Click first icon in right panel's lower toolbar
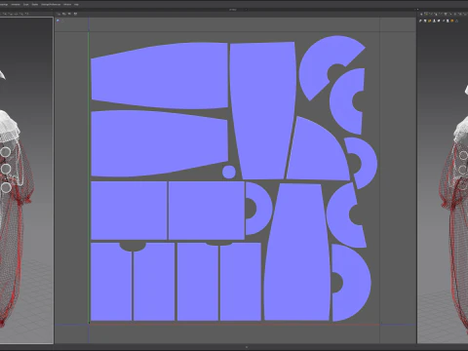468x351 pixels. pyautogui.click(x=420, y=20)
